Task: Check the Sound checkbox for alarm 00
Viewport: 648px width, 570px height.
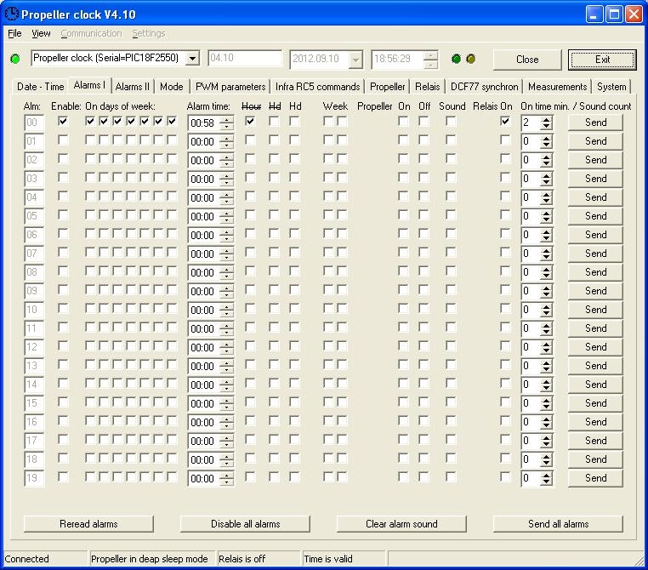Action: click(x=451, y=121)
